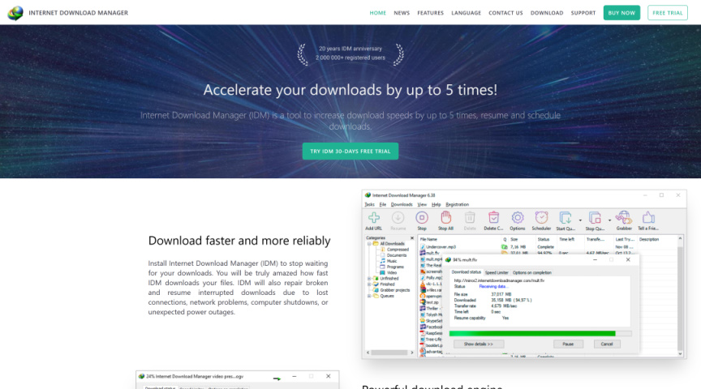Click the Resume toolbar icon
701x389 pixels.
pyautogui.click(x=398, y=218)
